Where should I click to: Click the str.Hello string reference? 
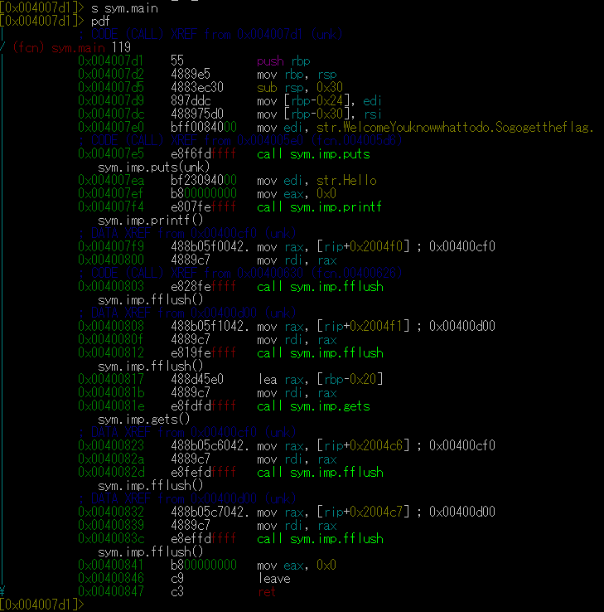346,181
